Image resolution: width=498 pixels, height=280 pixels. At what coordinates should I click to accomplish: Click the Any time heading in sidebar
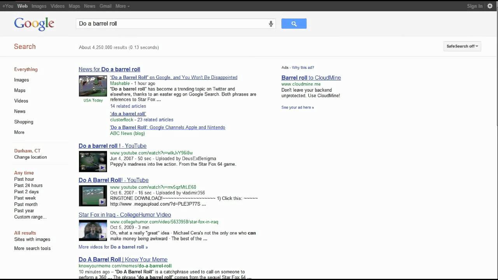click(x=24, y=173)
